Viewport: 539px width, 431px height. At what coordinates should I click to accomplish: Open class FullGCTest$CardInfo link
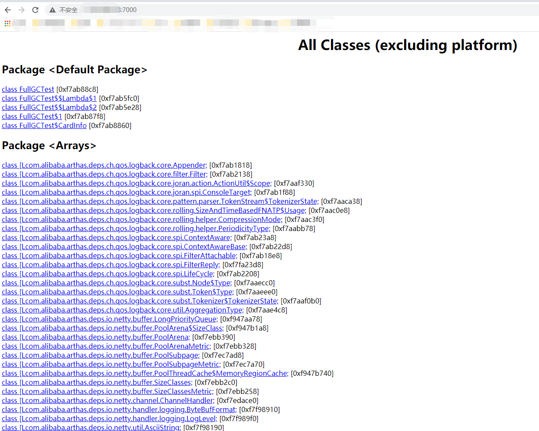click(x=44, y=125)
